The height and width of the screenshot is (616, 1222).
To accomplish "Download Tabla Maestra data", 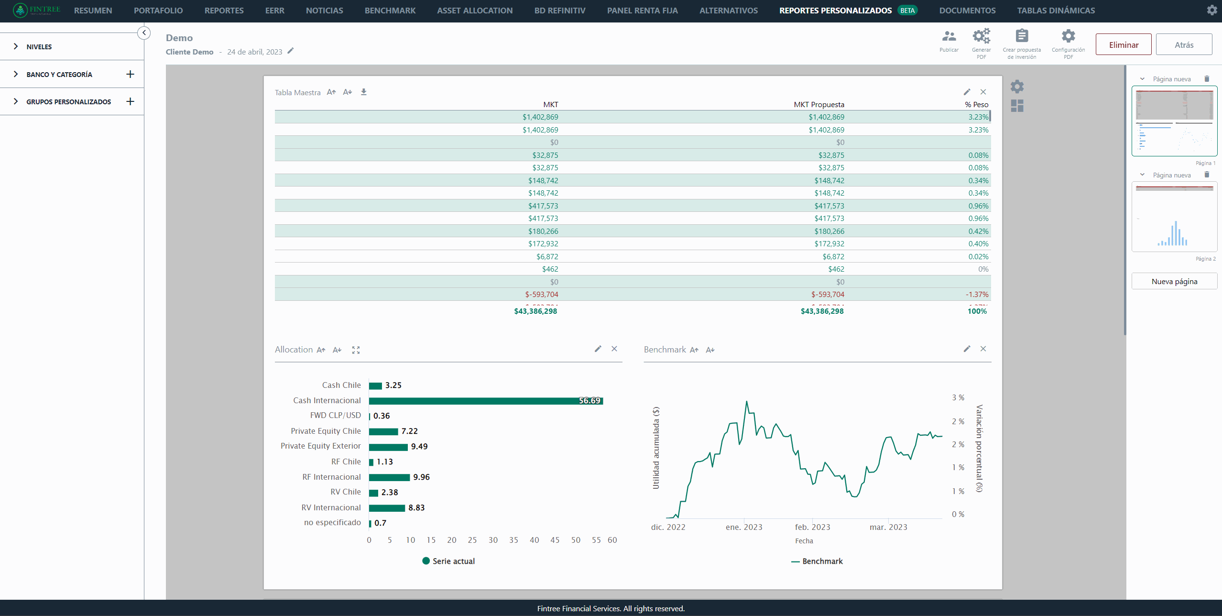I will pyautogui.click(x=363, y=92).
